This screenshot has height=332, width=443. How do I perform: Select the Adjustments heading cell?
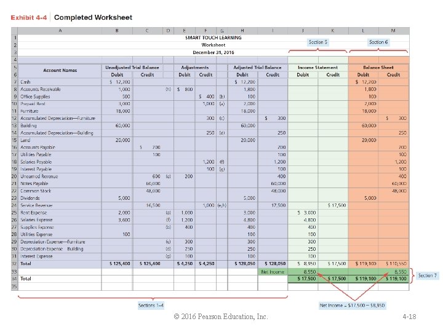195,68
